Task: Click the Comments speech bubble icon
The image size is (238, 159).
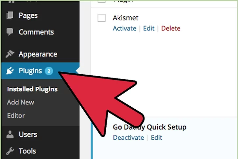Action: point(10,32)
